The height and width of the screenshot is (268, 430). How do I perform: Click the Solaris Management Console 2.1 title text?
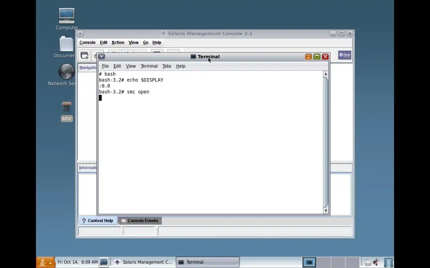pos(210,33)
